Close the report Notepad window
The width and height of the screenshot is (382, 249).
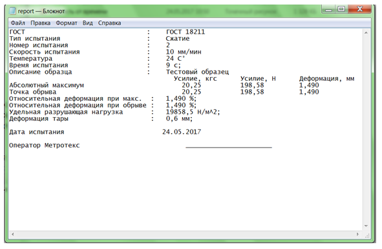tap(359, 9)
